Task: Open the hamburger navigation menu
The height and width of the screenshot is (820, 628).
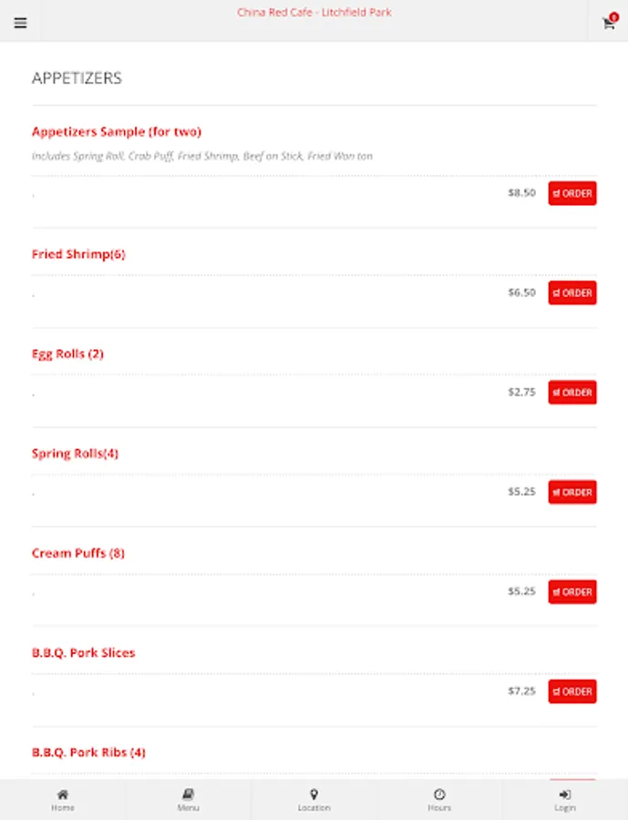Action: (20, 23)
